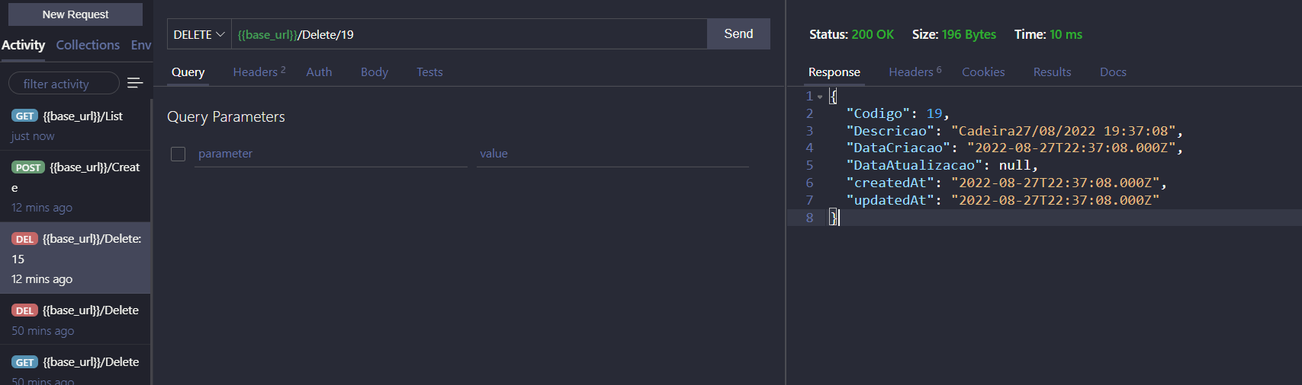
Task: Click the "DataCriacao" response line
Action: coord(1014,148)
